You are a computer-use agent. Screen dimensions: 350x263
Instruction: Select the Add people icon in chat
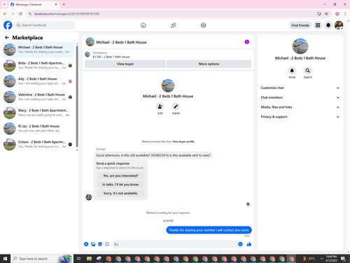tap(160, 107)
